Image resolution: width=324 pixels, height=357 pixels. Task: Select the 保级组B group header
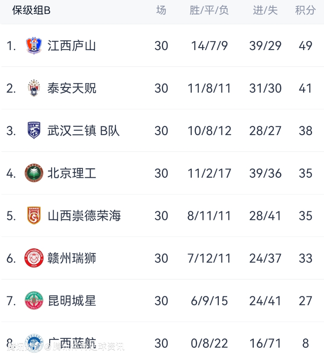(x=31, y=10)
